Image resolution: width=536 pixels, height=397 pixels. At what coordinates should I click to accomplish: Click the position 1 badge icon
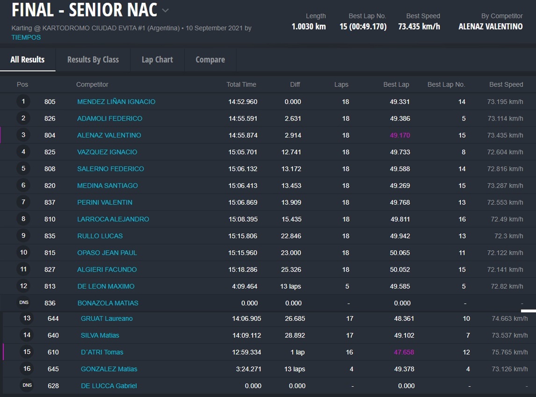click(23, 101)
